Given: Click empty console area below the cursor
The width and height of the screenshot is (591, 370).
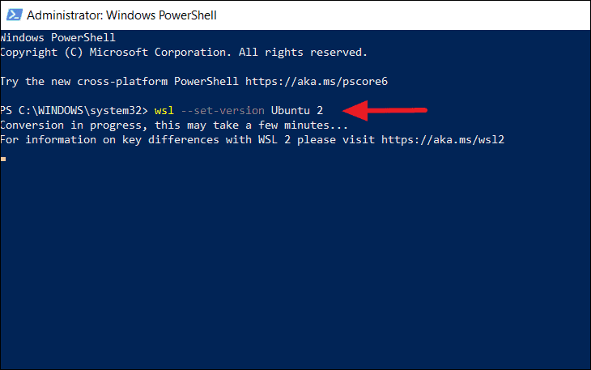Looking at the screenshot, I should click(x=295, y=264).
